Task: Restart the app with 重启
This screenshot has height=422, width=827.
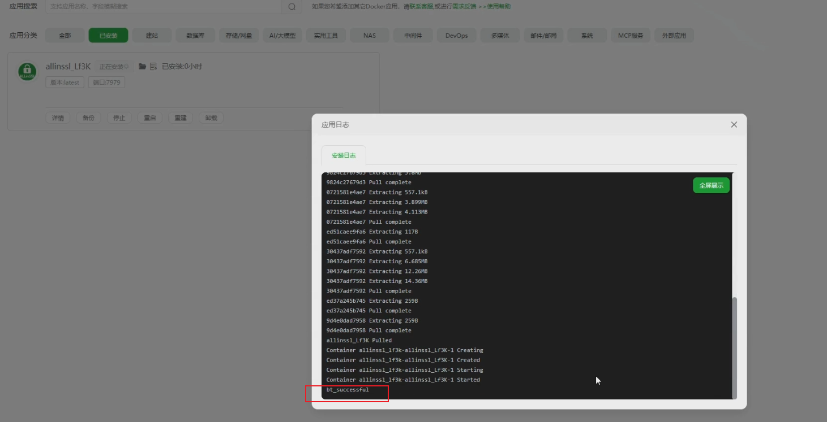Action: point(149,118)
